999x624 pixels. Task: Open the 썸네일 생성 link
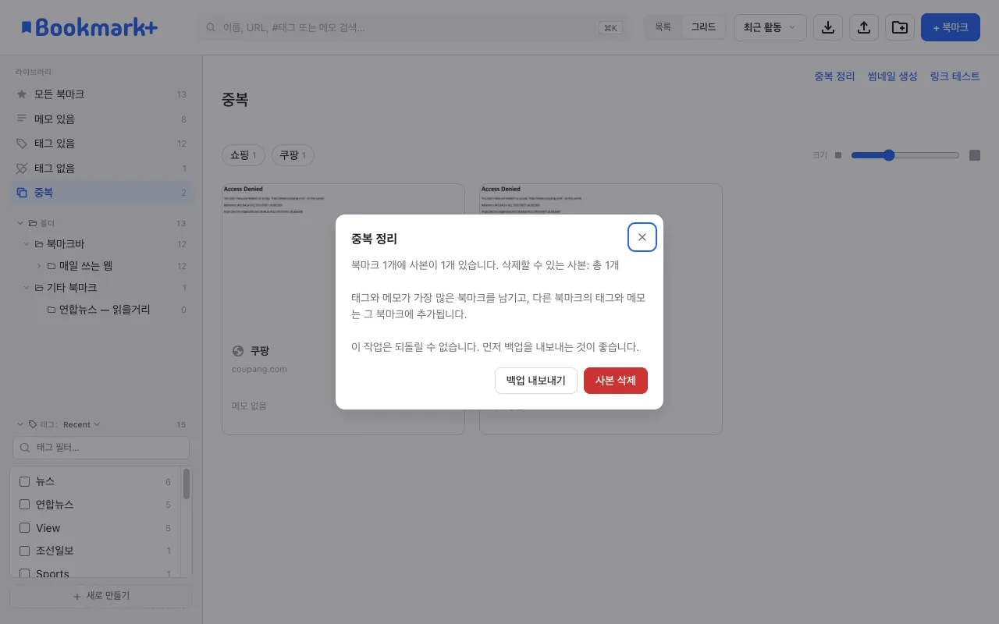tap(893, 76)
